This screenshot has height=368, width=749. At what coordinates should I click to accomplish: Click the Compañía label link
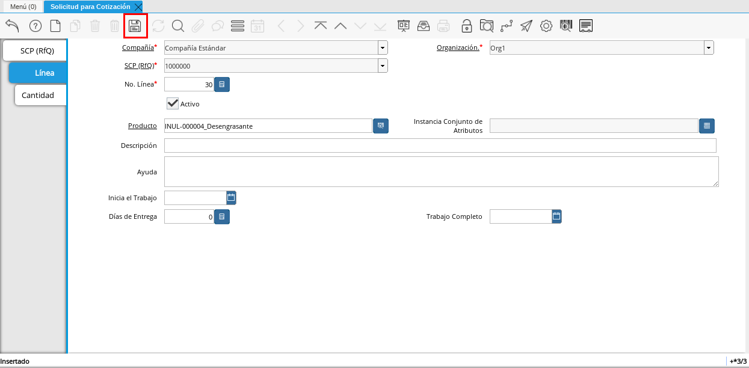pyautogui.click(x=138, y=48)
